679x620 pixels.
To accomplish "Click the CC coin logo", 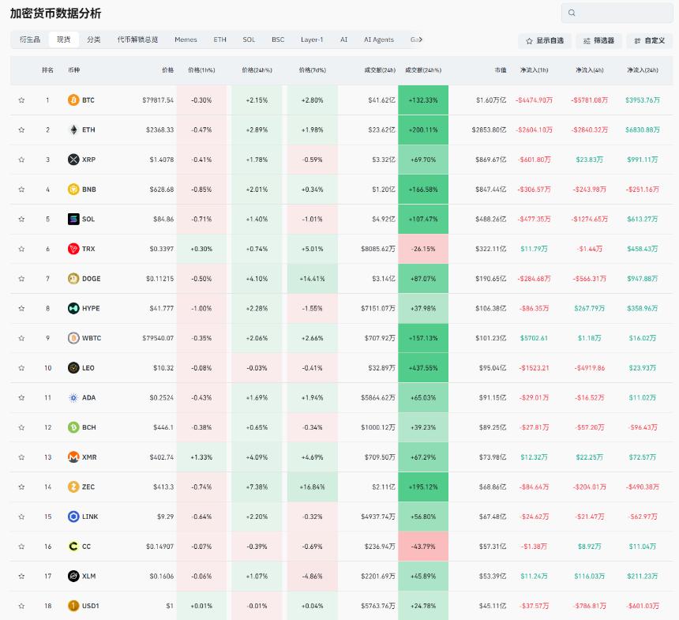I will click(73, 547).
